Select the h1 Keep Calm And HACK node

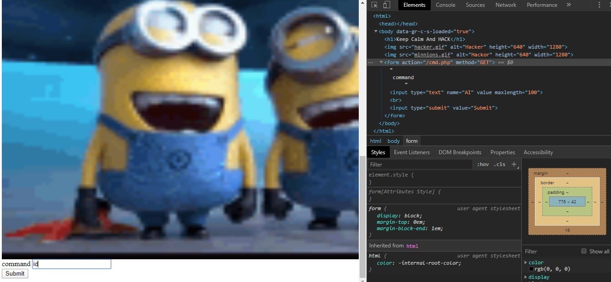tap(424, 39)
